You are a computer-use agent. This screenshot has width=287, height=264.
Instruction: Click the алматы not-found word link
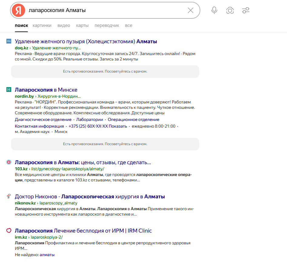(x=47, y=255)
